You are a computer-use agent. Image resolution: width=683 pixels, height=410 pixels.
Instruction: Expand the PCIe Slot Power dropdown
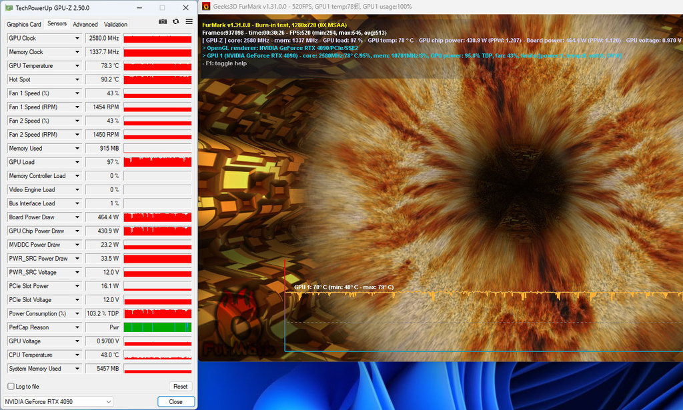[x=77, y=287]
